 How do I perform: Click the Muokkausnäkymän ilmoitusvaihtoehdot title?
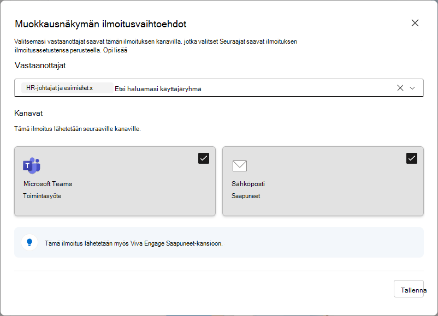(100, 24)
